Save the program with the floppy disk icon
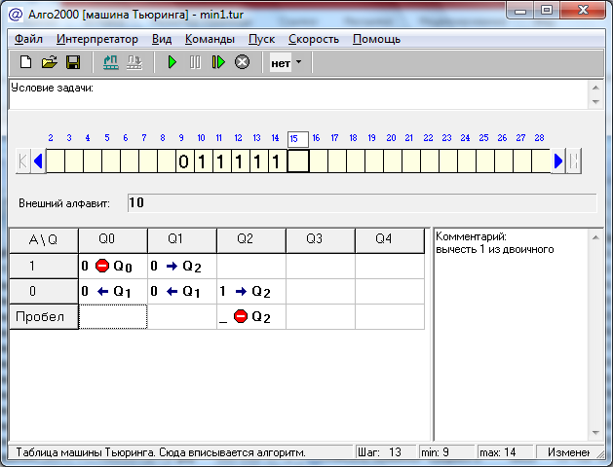This screenshot has height=467, width=613. click(73, 62)
